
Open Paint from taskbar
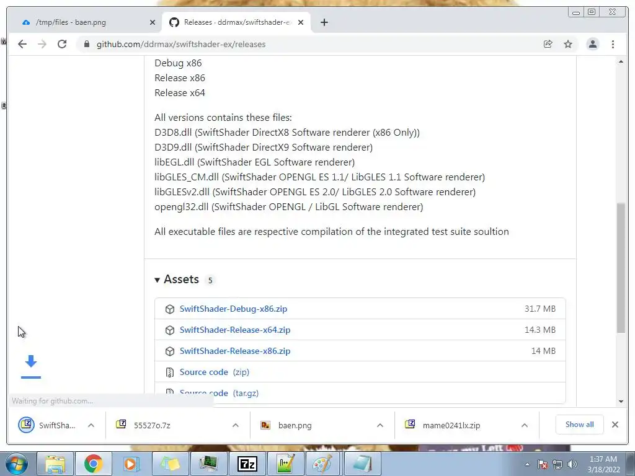(x=322, y=464)
